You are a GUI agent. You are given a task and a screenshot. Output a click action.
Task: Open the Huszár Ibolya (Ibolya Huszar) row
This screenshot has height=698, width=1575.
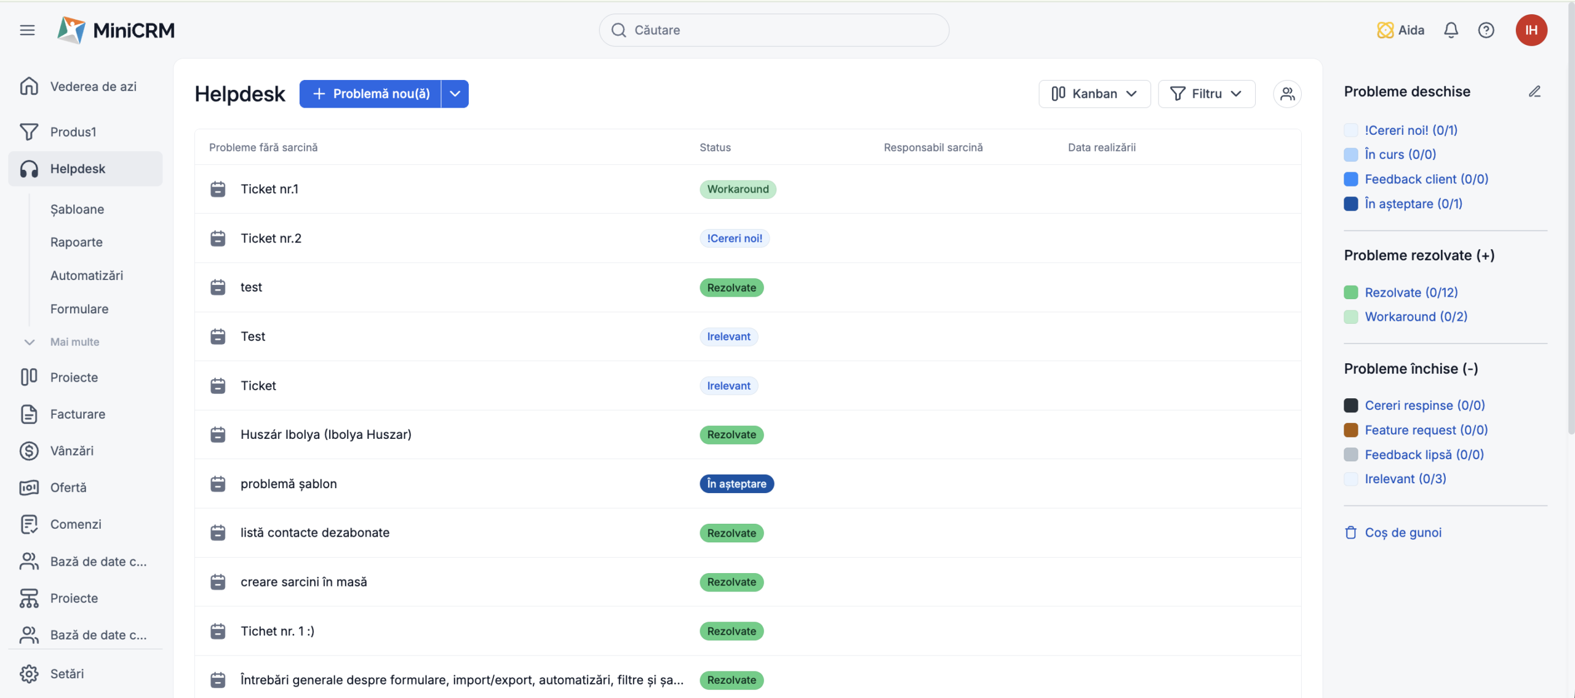pos(748,435)
